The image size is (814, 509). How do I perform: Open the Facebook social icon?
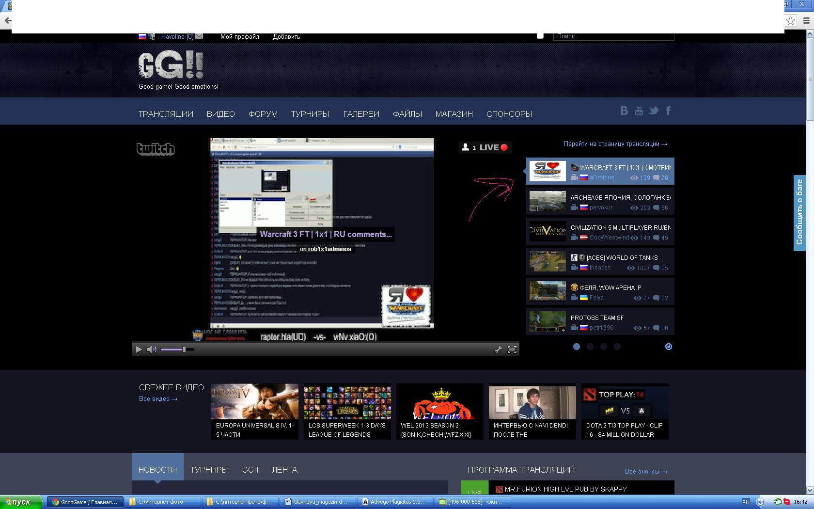click(668, 111)
